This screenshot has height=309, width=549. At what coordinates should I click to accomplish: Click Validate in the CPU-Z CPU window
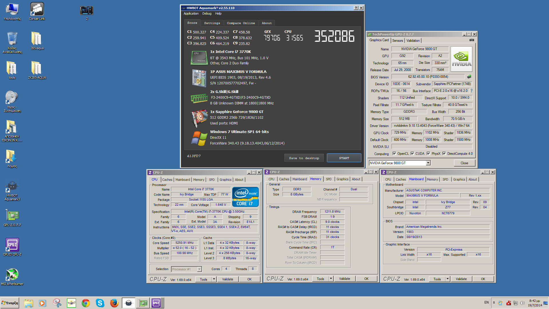(x=228, y=279)
